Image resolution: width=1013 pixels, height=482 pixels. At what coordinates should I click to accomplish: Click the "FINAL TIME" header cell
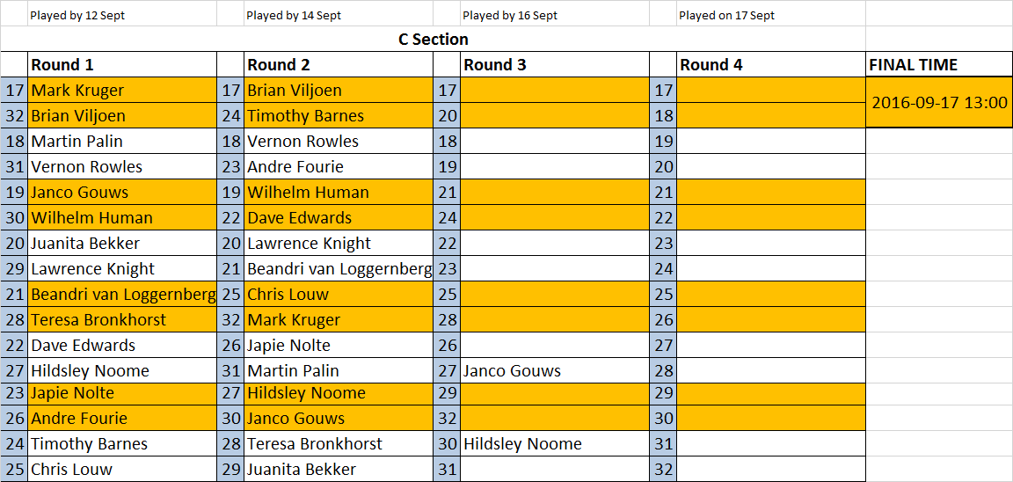point(938,65)
